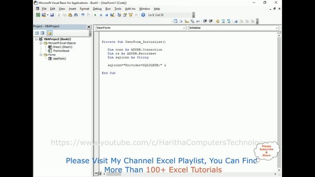Toggle Bookmark with the blue flag icon

(236, 21)
